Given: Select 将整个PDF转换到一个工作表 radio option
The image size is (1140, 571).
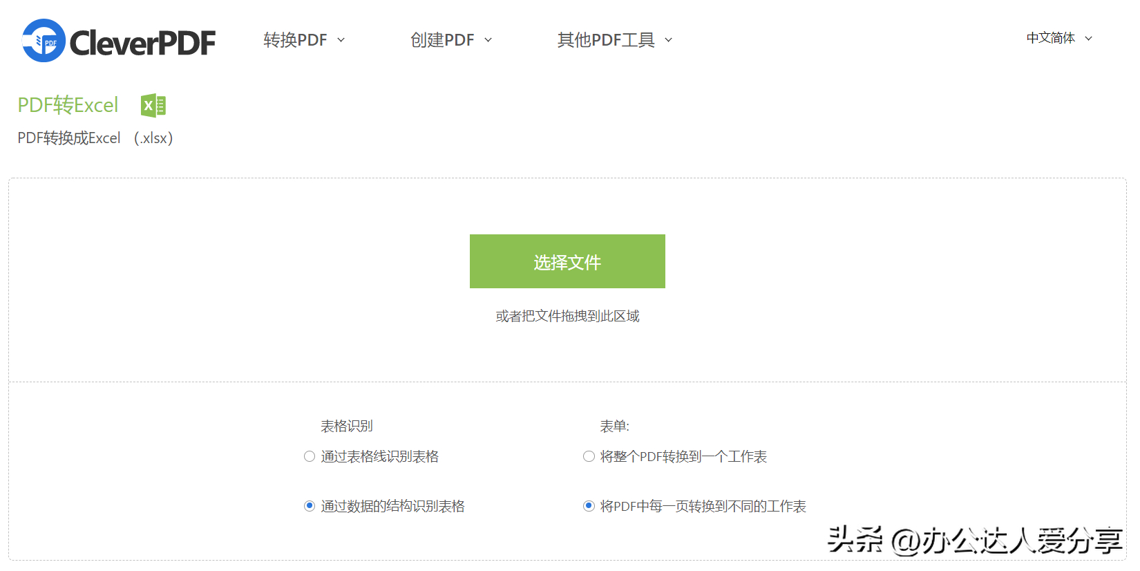Looking at the screenshot, I should click(x=589, y=456).
